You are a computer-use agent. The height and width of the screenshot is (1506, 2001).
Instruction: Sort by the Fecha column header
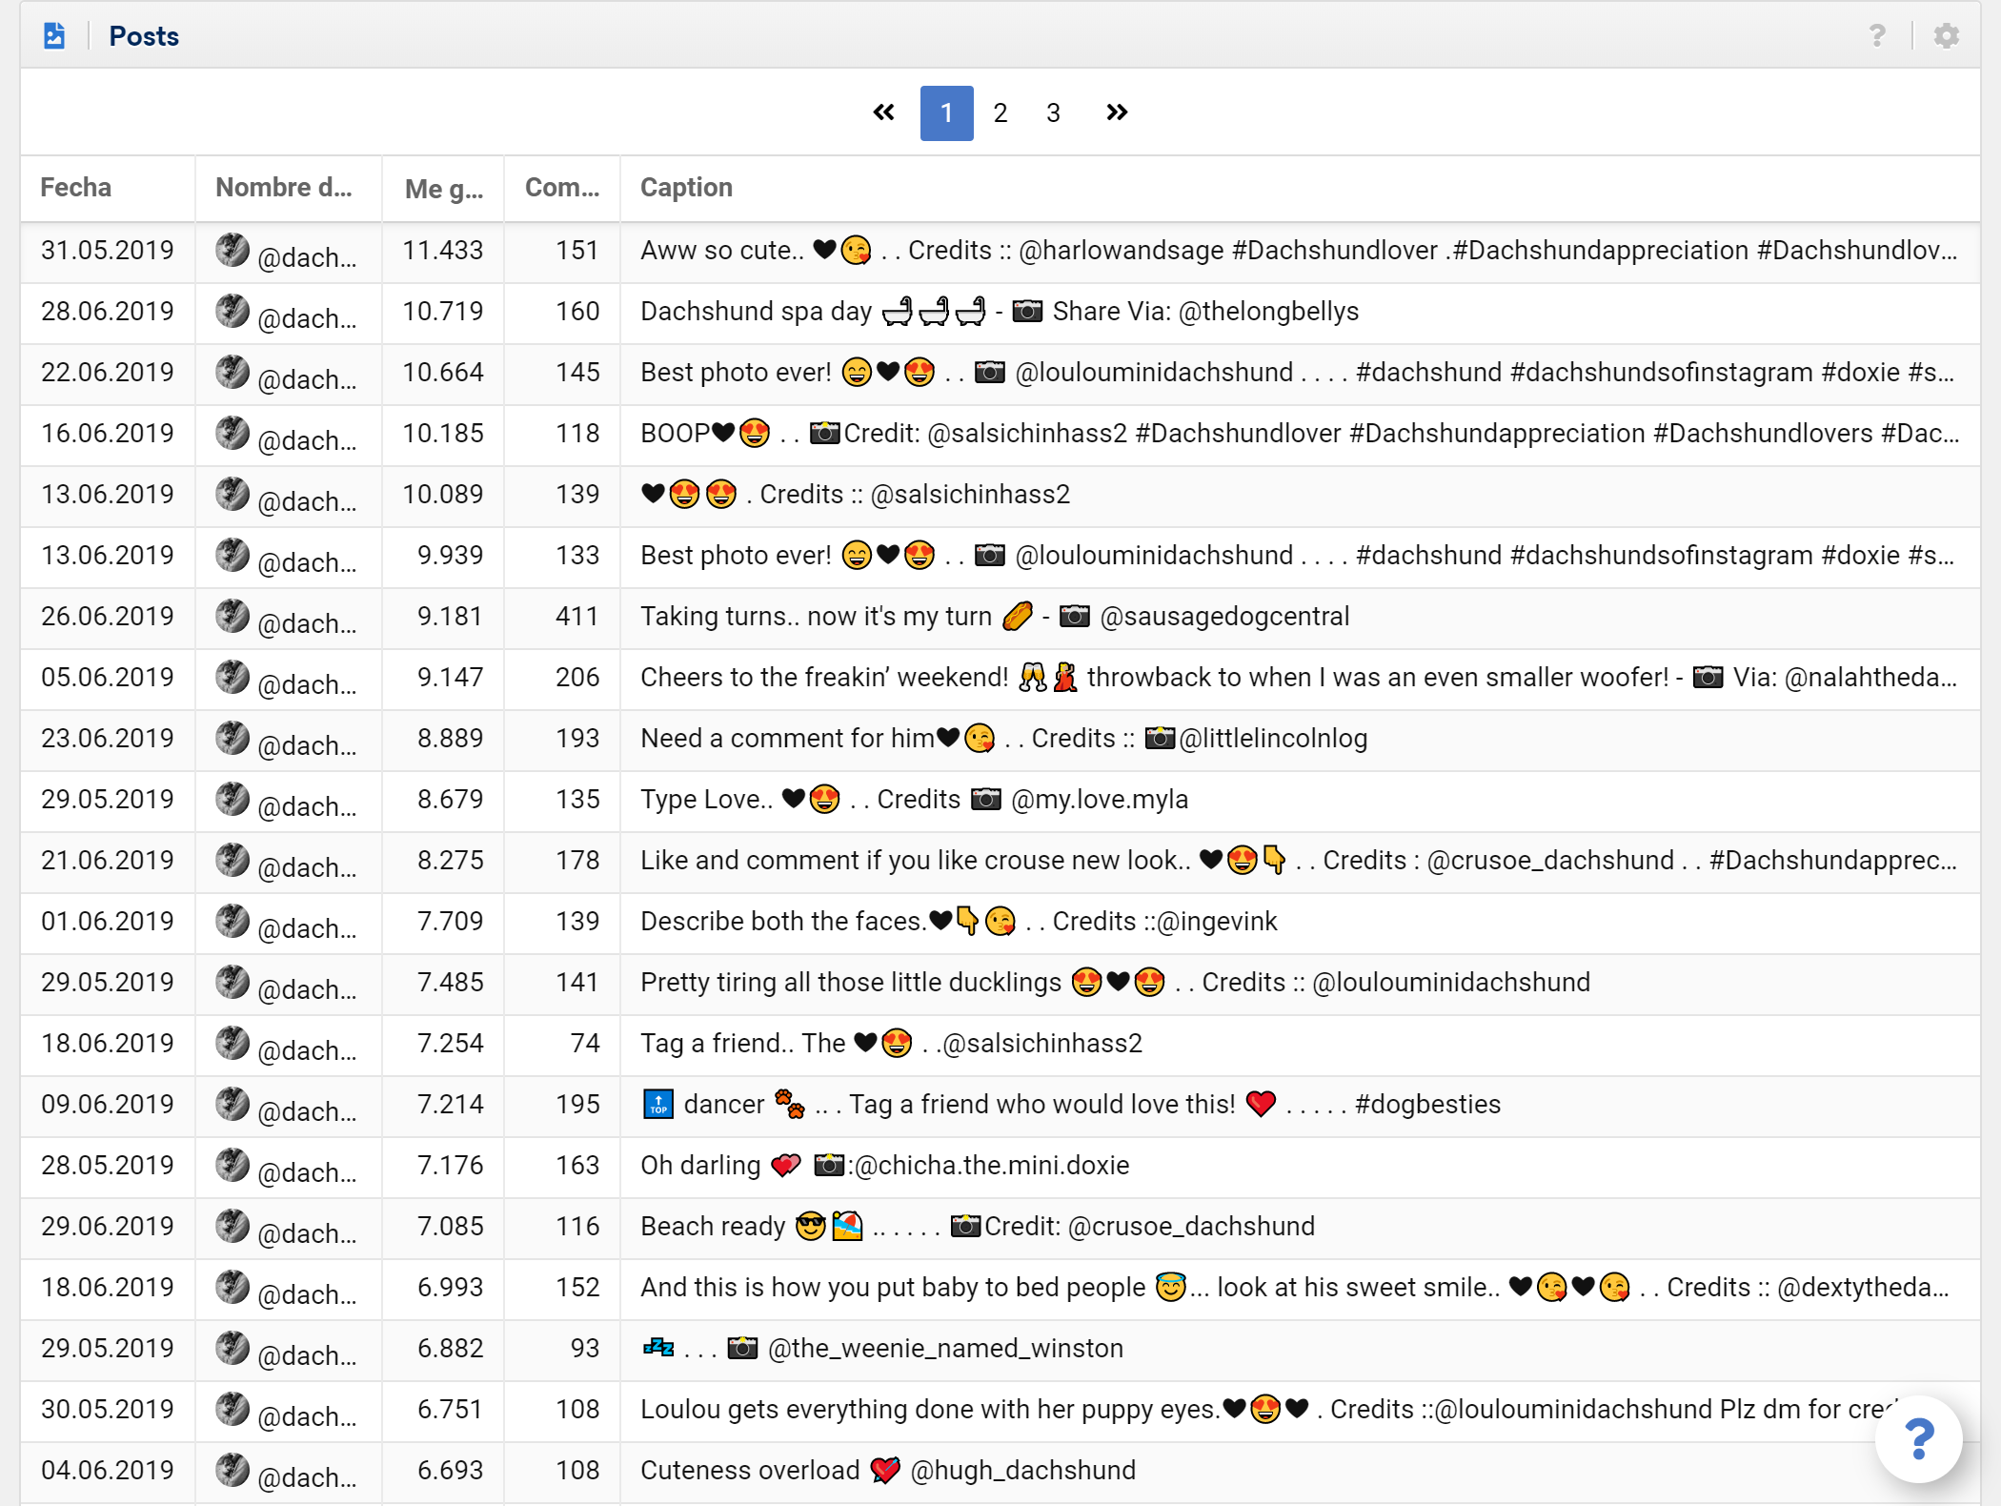point(76,187)
